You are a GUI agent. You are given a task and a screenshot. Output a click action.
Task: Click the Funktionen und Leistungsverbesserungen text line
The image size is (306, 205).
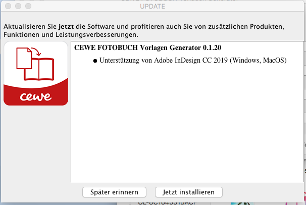point(71,35)
